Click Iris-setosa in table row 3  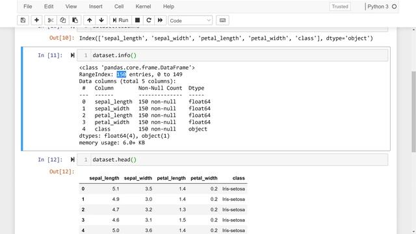pos(233,220)
